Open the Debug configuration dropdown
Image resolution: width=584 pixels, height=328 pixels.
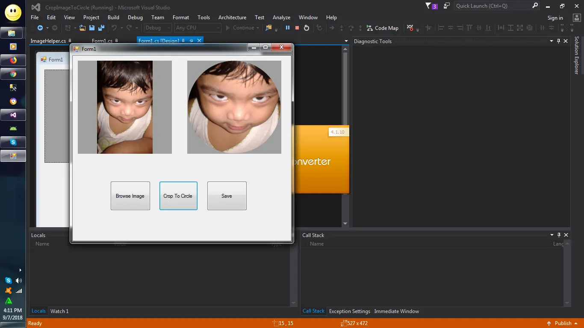(157, 28)
